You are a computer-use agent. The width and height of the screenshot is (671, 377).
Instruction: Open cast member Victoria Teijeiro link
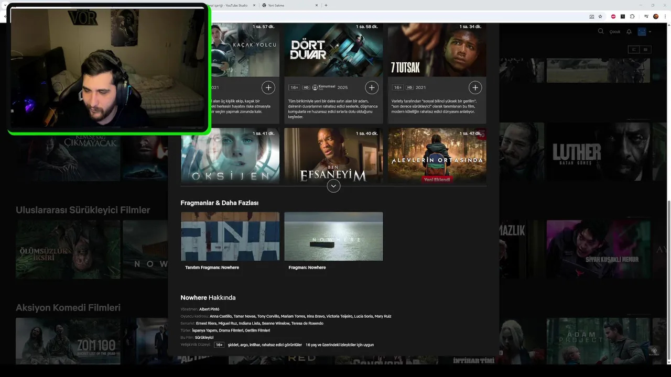click(340, 316)
